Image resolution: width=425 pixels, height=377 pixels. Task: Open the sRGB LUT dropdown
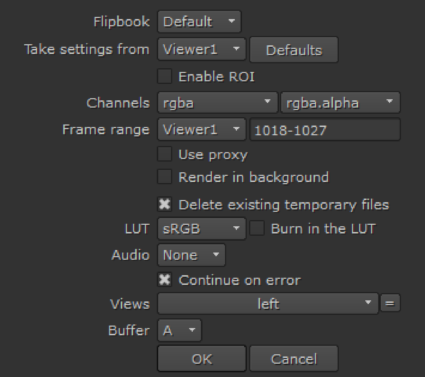(201, 228)
